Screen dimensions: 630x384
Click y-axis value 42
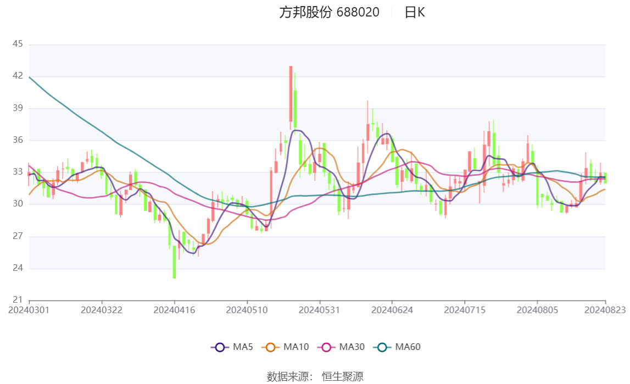[18, 76]
